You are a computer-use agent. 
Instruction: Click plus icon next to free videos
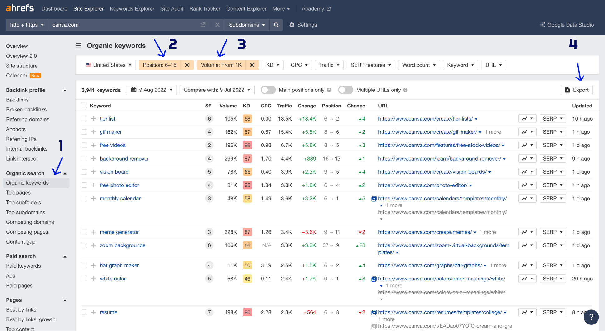point(93,145)
